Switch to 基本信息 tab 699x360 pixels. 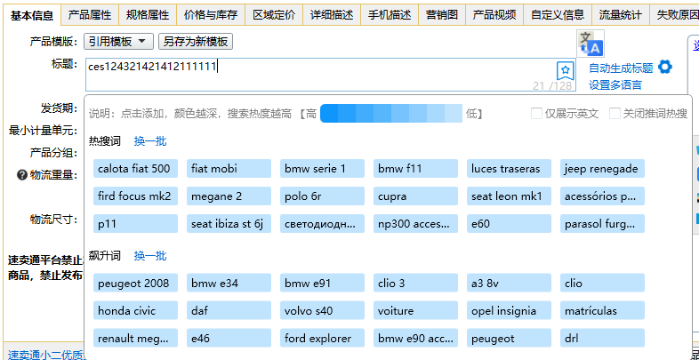coord(32,16)
